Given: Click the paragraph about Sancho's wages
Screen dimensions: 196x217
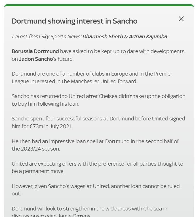Looking at the screenshot, I should pos(96,190).
